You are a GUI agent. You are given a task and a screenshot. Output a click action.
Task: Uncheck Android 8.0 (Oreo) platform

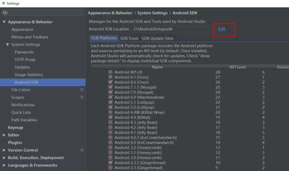click(x=110, y=82)
